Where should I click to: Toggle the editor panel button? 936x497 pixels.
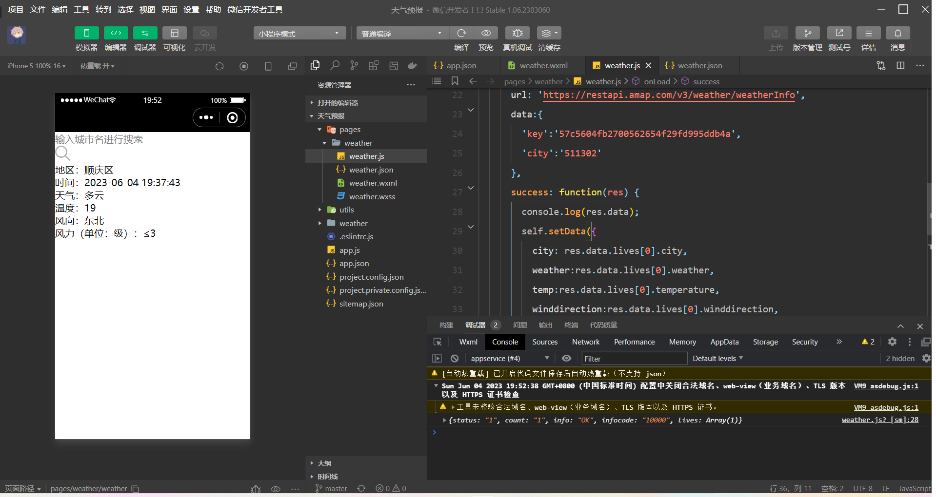[x=116, y=33]
